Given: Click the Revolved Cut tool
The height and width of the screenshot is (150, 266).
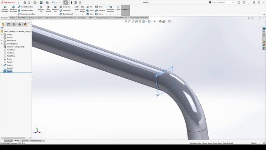Looking at the screenshot, I should pos(55,9).
